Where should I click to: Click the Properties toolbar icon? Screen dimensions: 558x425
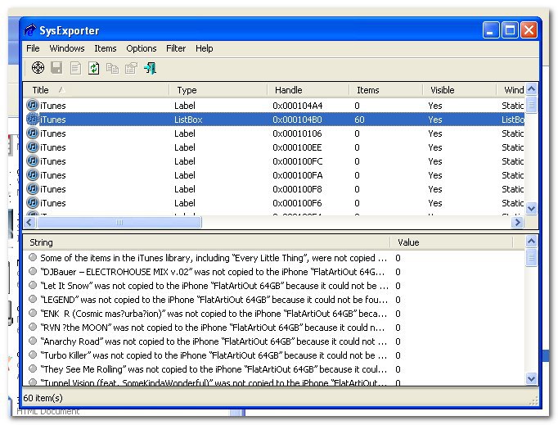pyautogui.click(x=131, y=68)
